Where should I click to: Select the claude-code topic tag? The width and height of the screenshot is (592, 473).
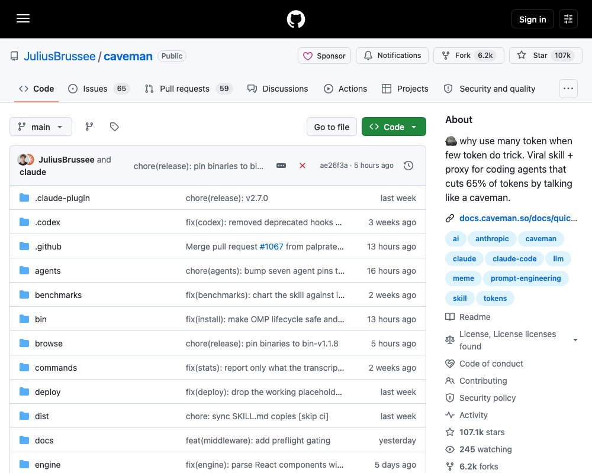[514, 259]
